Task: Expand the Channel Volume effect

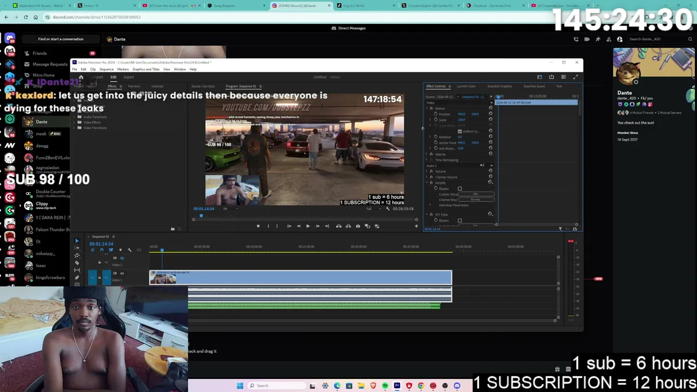Action: click(x=427, y=177)
